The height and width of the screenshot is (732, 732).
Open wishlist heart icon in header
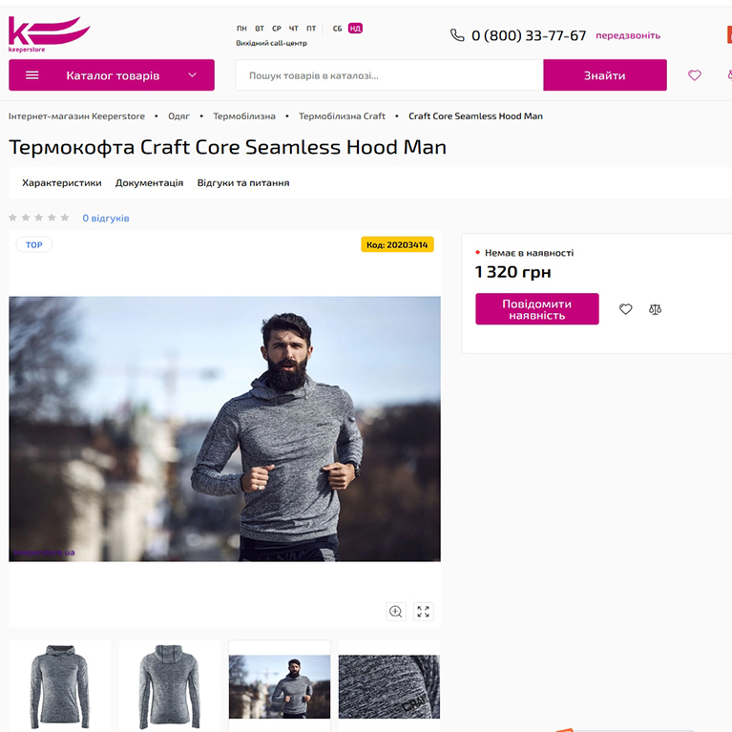(x=694, y=75)
